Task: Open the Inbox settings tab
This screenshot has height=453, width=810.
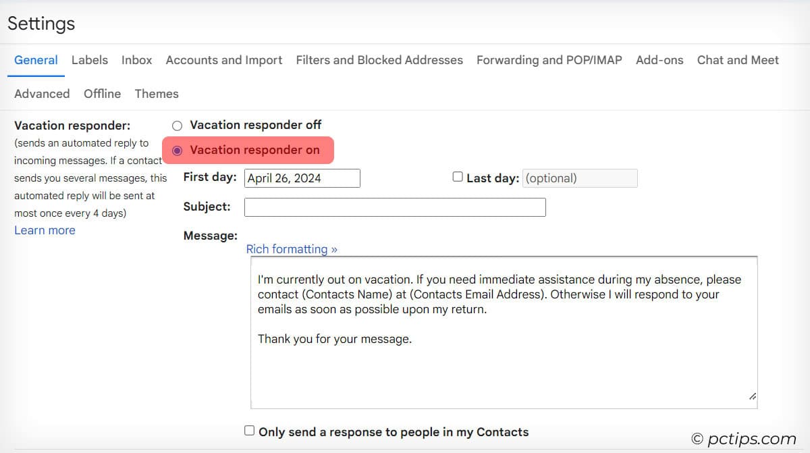Action: coord(136,60)
